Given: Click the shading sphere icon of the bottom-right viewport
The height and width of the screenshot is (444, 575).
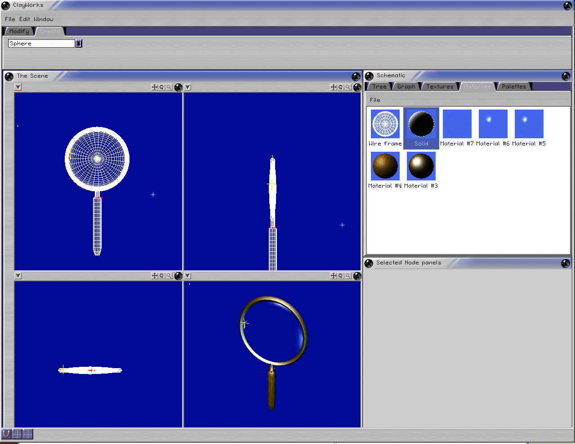Looking at the screenshot, I should pos(357,276).
